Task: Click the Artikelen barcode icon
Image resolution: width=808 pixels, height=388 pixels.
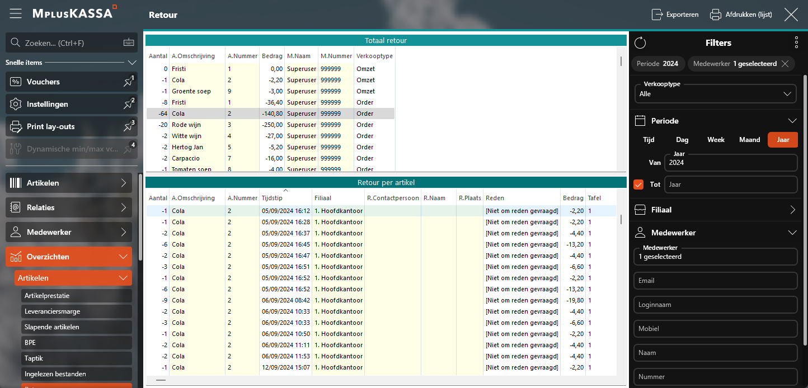Action: [x=16, y=183]
